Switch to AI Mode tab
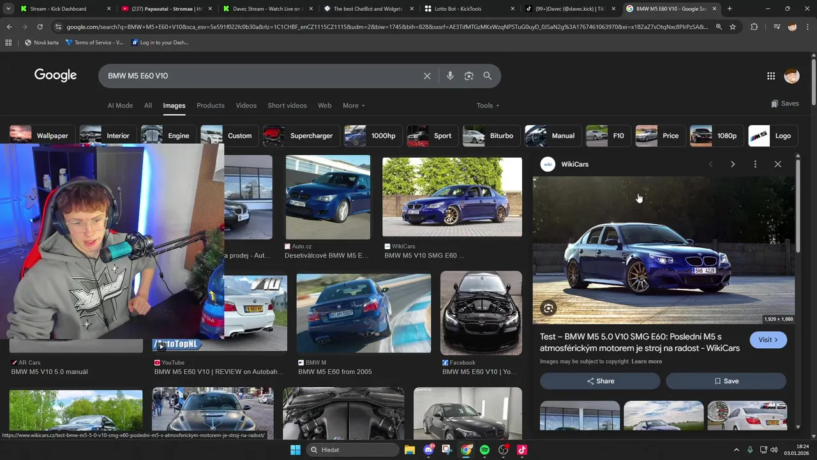This screenshot has width=817, height=460. point(120,105)
